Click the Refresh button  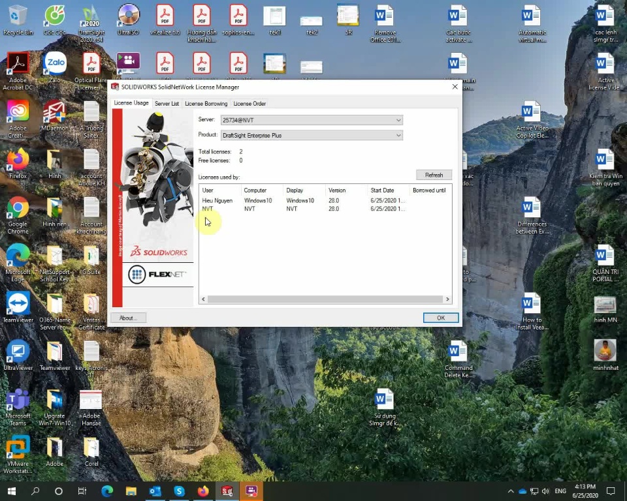[434, 175]
